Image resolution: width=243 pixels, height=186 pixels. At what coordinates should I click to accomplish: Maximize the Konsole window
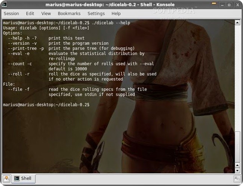pos(229,5)
